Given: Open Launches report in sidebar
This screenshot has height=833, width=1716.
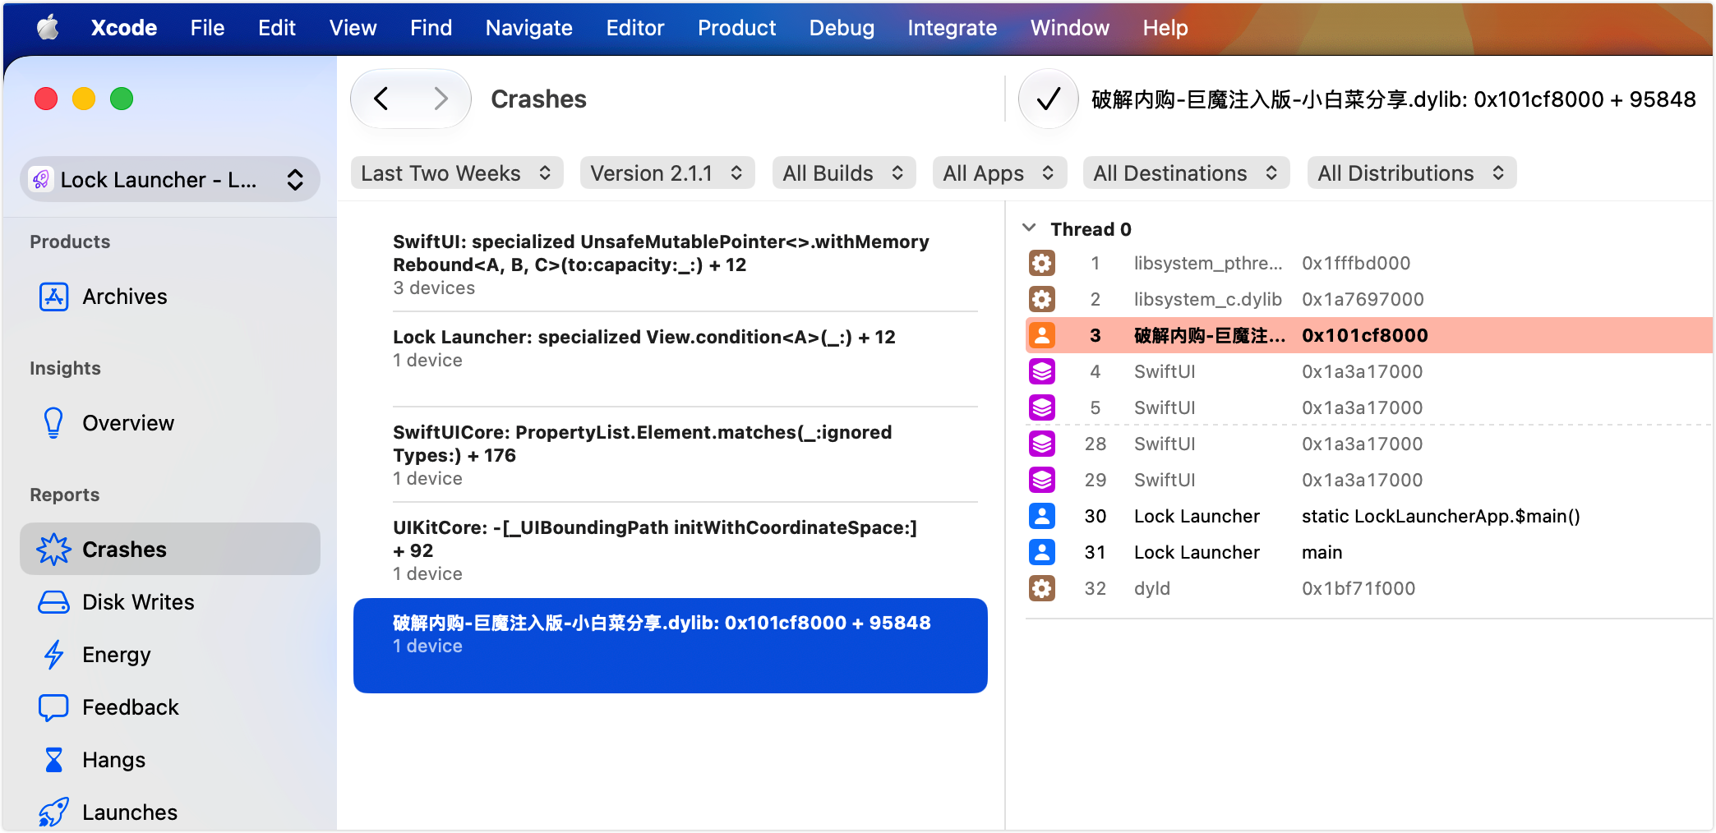Looking at the screenshot, I should pyautogui.click(x=170, y=812).
